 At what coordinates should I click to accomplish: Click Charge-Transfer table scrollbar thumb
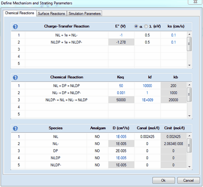(x=189, y=44)
